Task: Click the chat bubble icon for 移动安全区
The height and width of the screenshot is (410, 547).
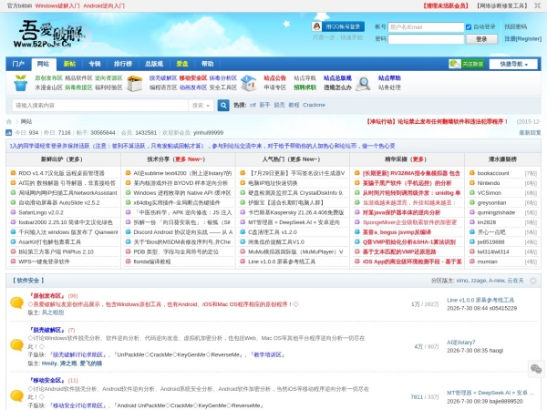Action: pyautogui.click(x=16, y=395)
